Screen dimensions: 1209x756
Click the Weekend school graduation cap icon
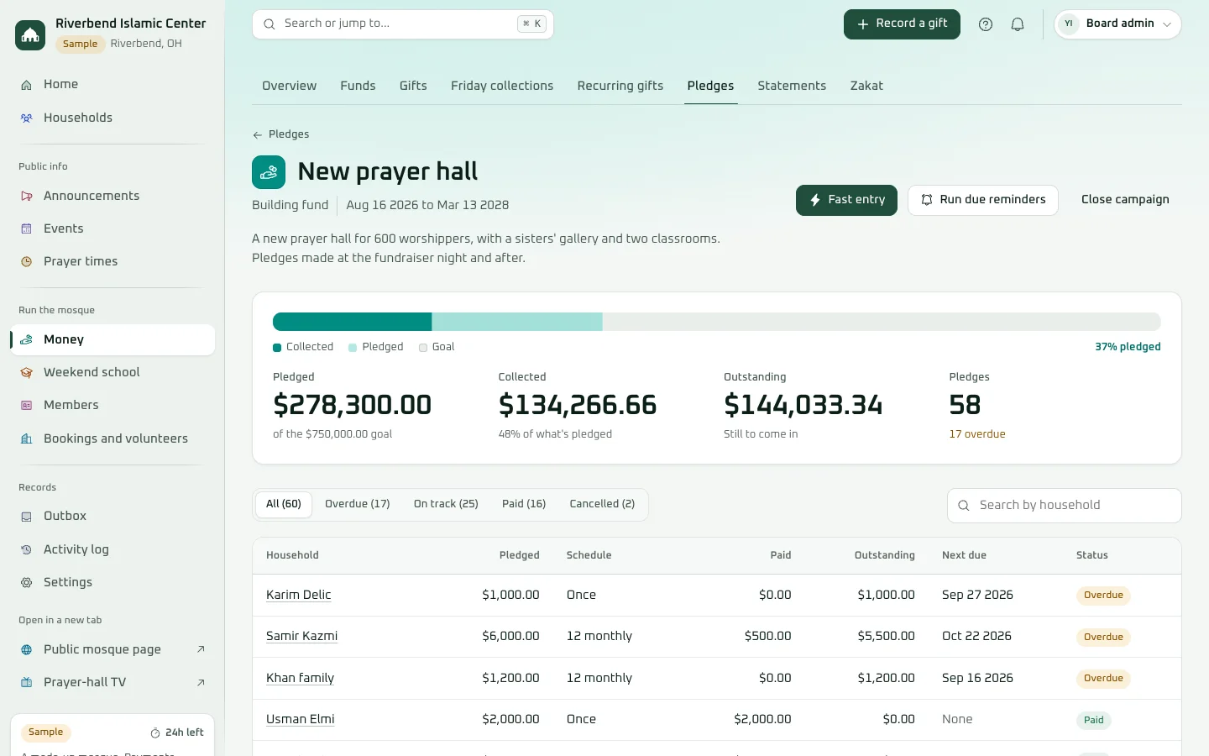coord(26,373)
